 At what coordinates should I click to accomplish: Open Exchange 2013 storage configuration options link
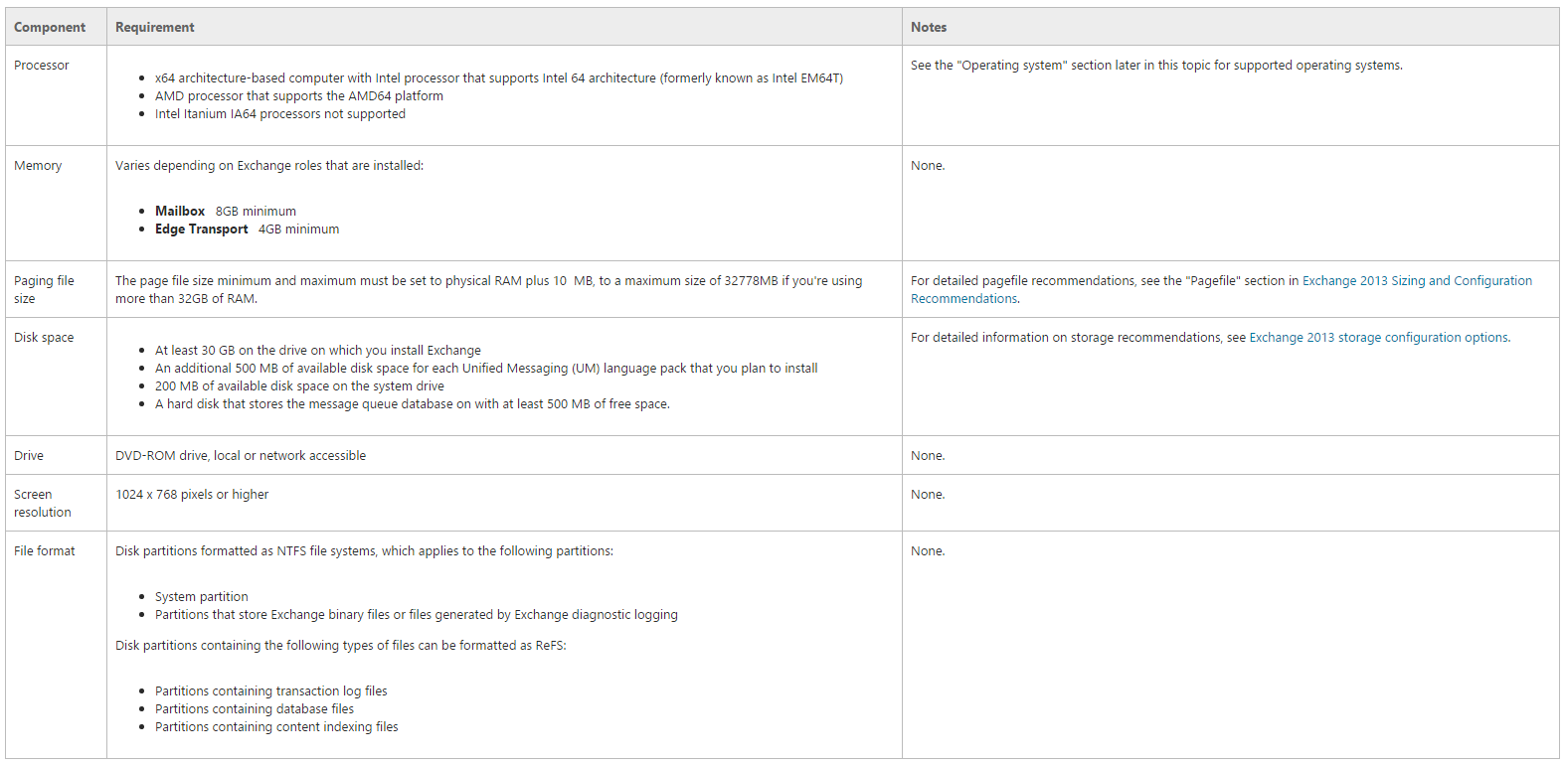1378,338
